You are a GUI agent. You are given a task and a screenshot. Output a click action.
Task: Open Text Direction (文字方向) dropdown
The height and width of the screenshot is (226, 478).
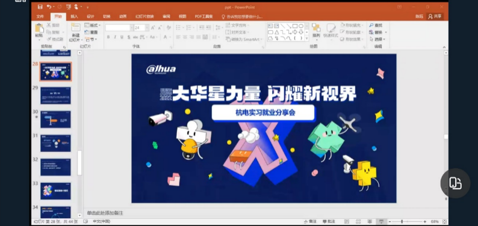pos(237,25)
